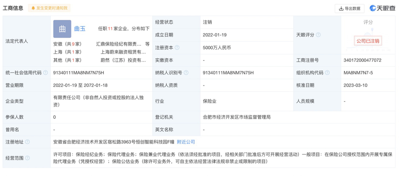Open legal representative 曲玉 profile link
The height and width of the screenshot is (176, 400).
coord(80,29)
